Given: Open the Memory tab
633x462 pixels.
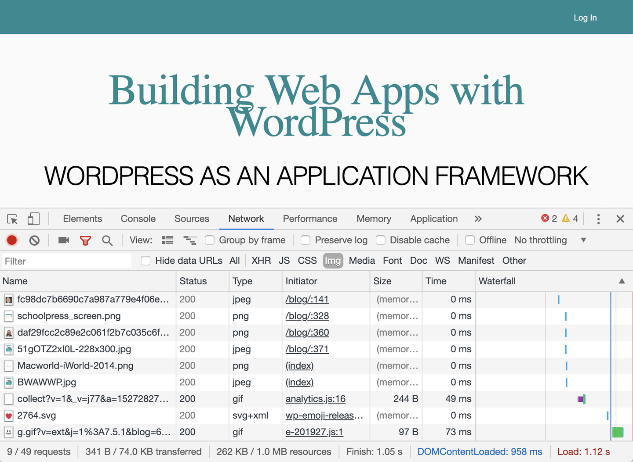Looking at the screenshot, I should point(374,218).
